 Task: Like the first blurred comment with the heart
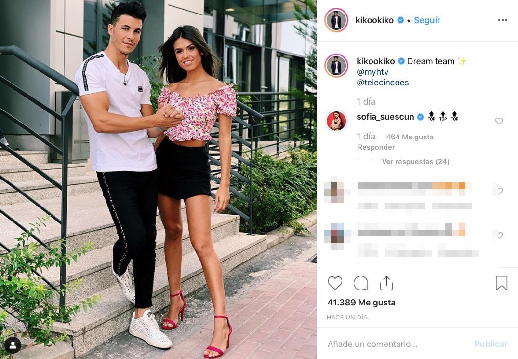(499, 190)
